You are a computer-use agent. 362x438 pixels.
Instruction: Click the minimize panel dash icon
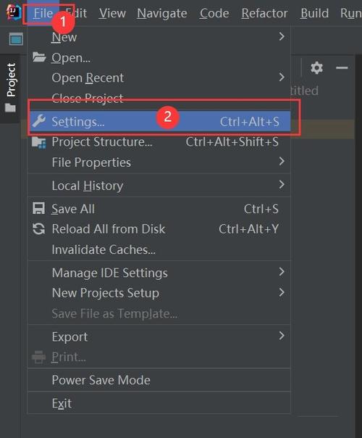(342, 68)
